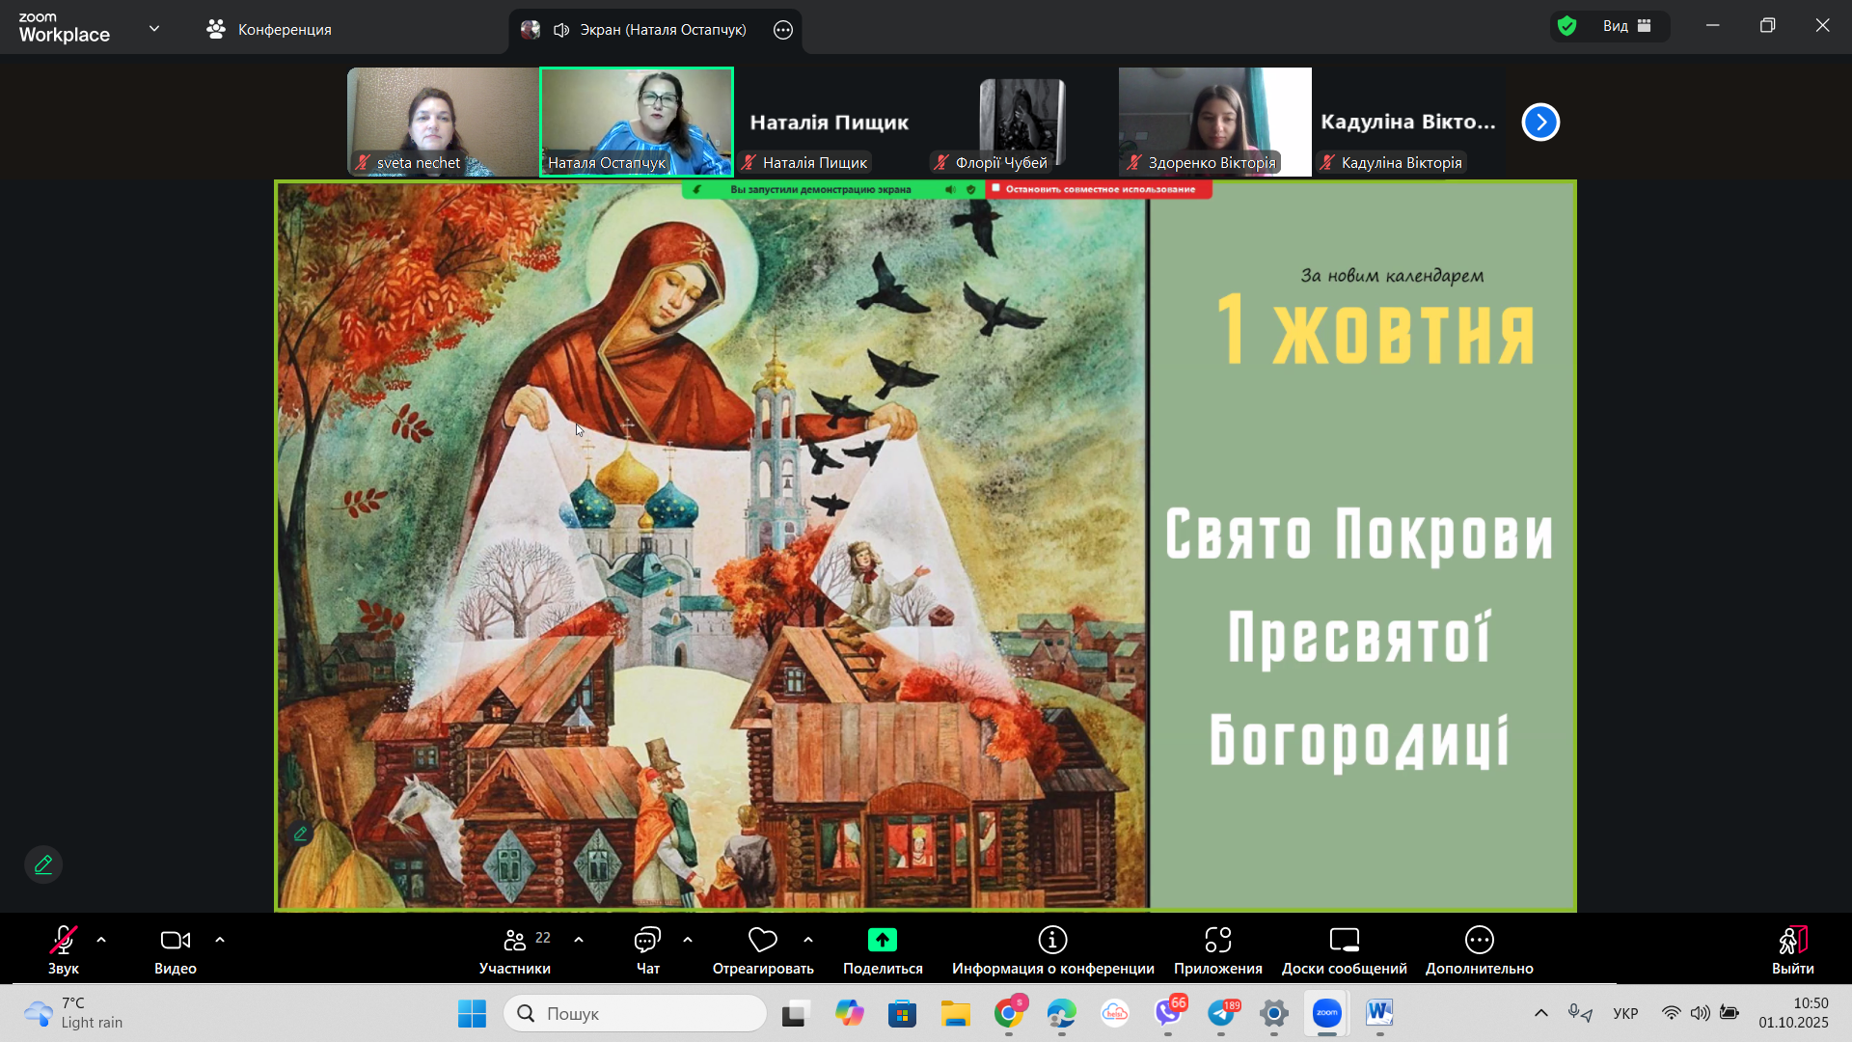Click the green Share screen button

(x=882, y=940)
